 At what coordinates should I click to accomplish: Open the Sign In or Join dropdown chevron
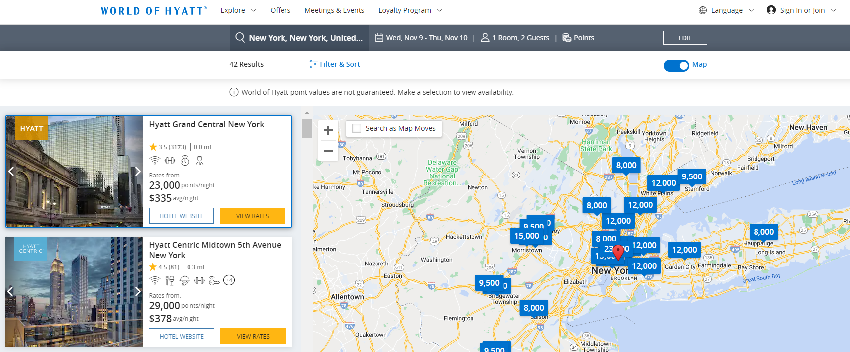coord(834,10)
